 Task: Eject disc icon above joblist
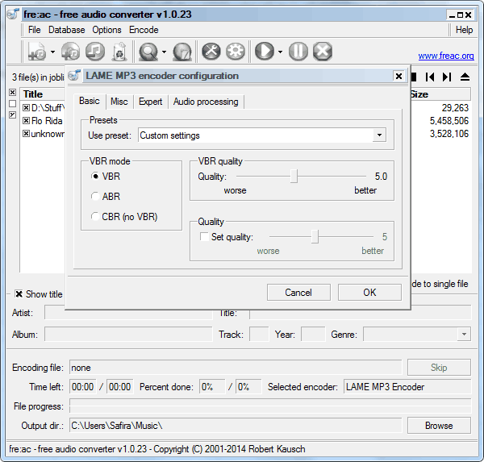tap(465, 77)
